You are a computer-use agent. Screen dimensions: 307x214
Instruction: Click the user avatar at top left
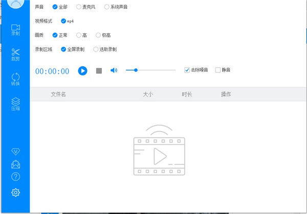[15, 4]
